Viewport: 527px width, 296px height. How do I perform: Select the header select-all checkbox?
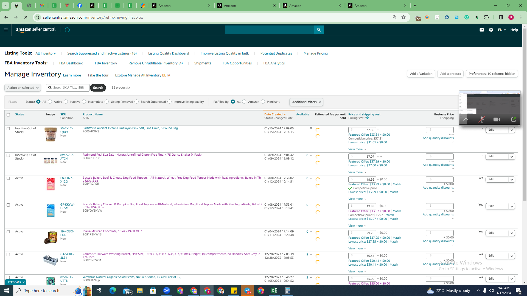coord(8,115)
